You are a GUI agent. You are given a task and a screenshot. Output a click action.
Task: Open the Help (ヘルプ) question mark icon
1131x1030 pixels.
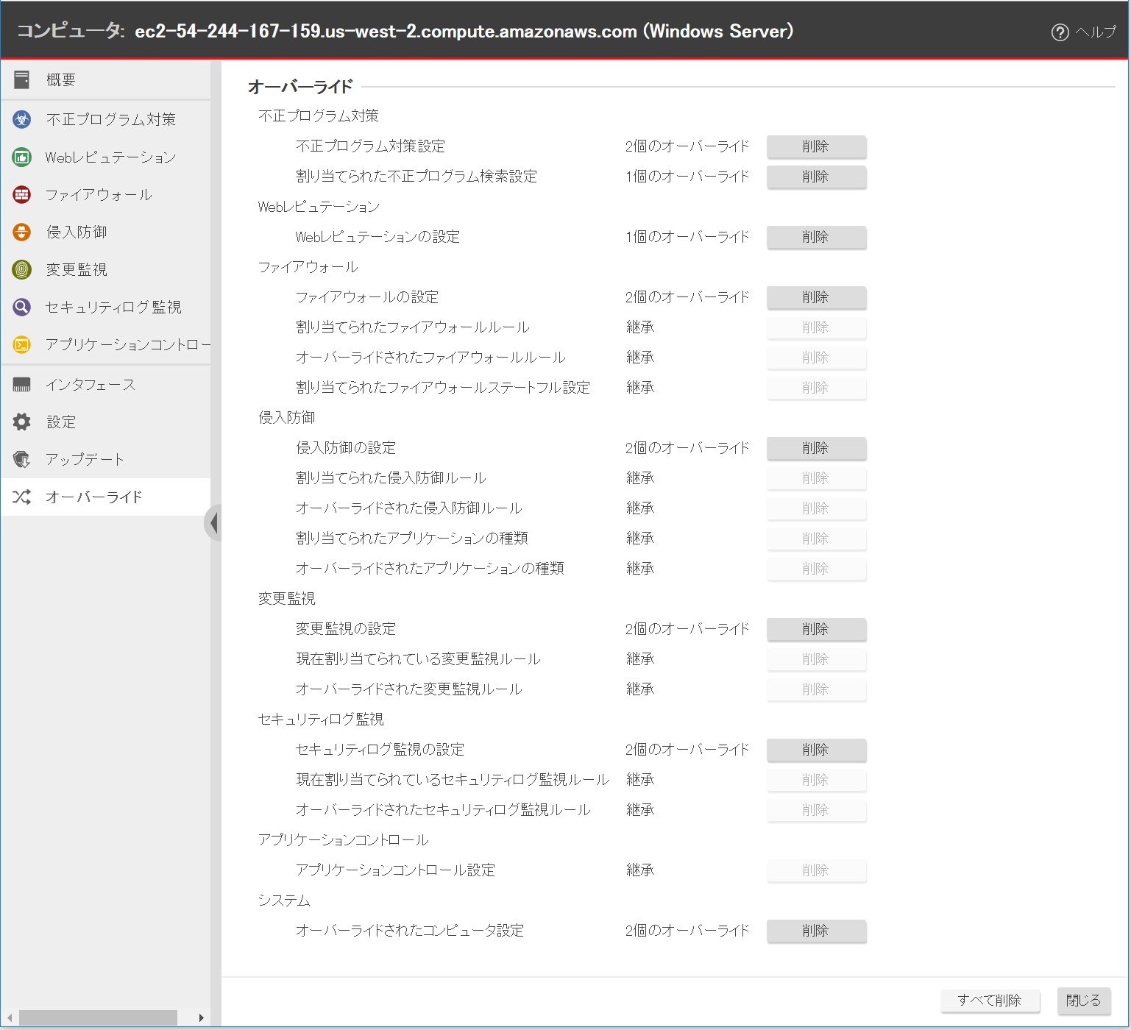point(1060,32)
